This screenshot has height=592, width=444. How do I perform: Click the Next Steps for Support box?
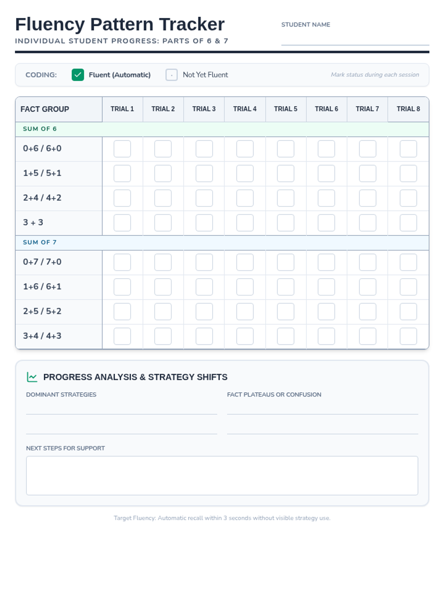pos(222,475)
